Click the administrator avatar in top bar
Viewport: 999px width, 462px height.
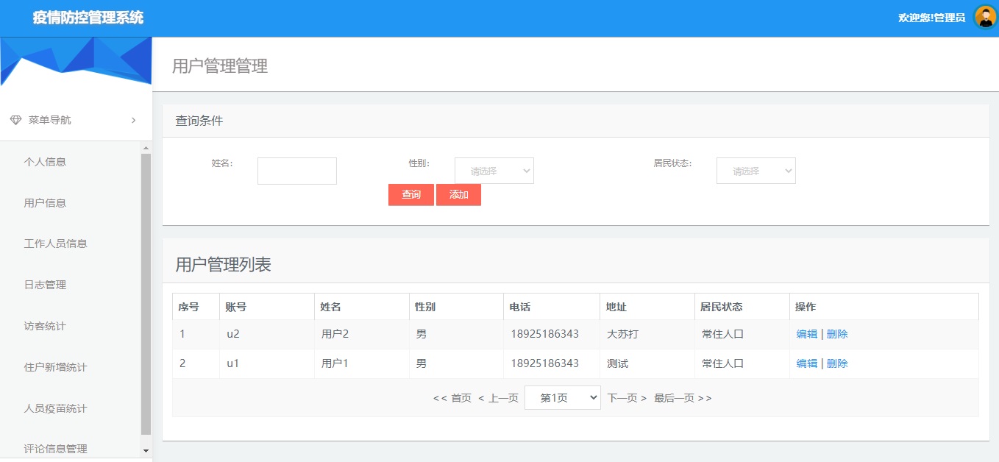coord(984,17)
